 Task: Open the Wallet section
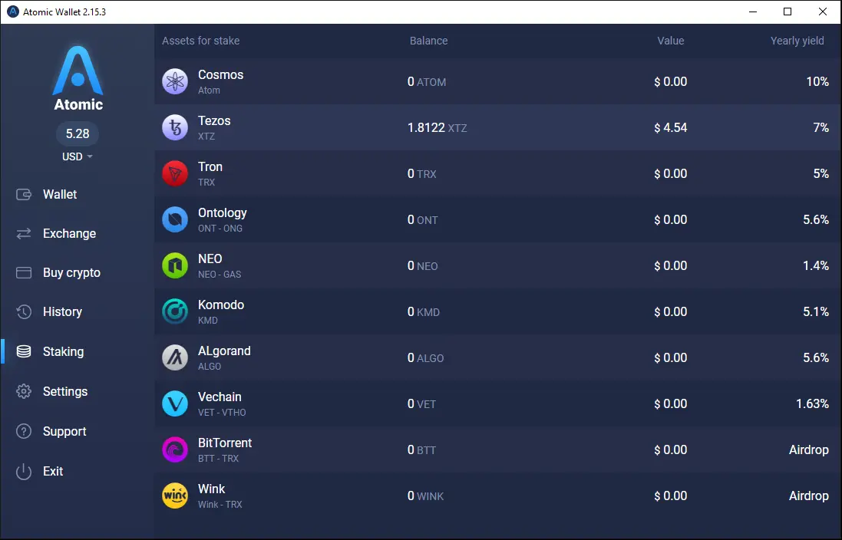tap(60, 194)
